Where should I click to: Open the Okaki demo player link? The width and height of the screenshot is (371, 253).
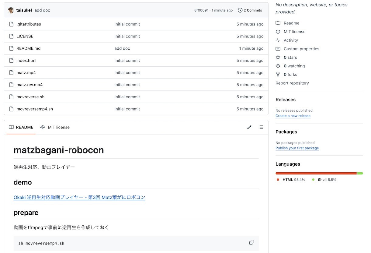pos(79,197)
